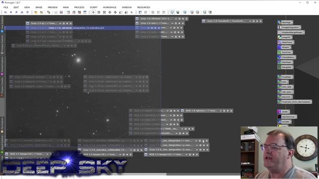The width and height of the screenshot is (319, 179).
Task: Select the PixelMath process icon
Action: click(285, 77)
